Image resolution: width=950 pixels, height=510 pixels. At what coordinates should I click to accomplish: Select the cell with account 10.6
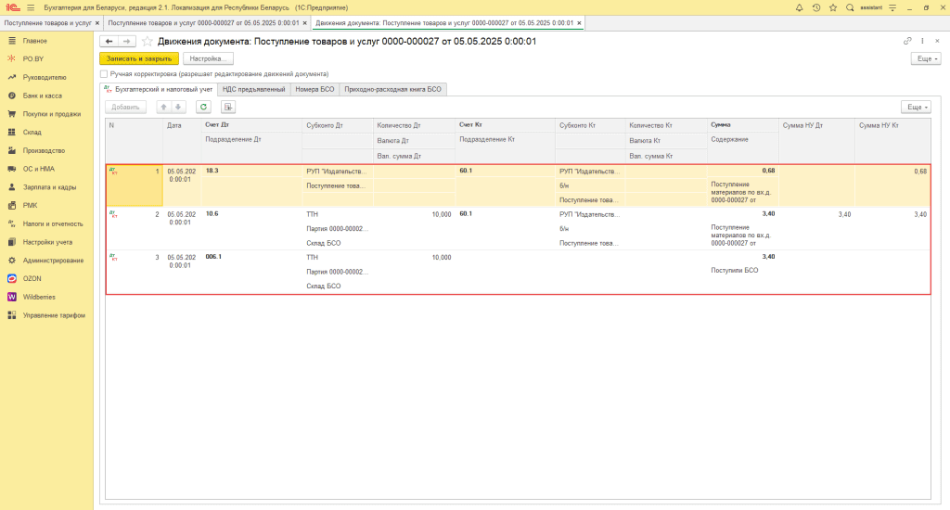coord(251,214)
